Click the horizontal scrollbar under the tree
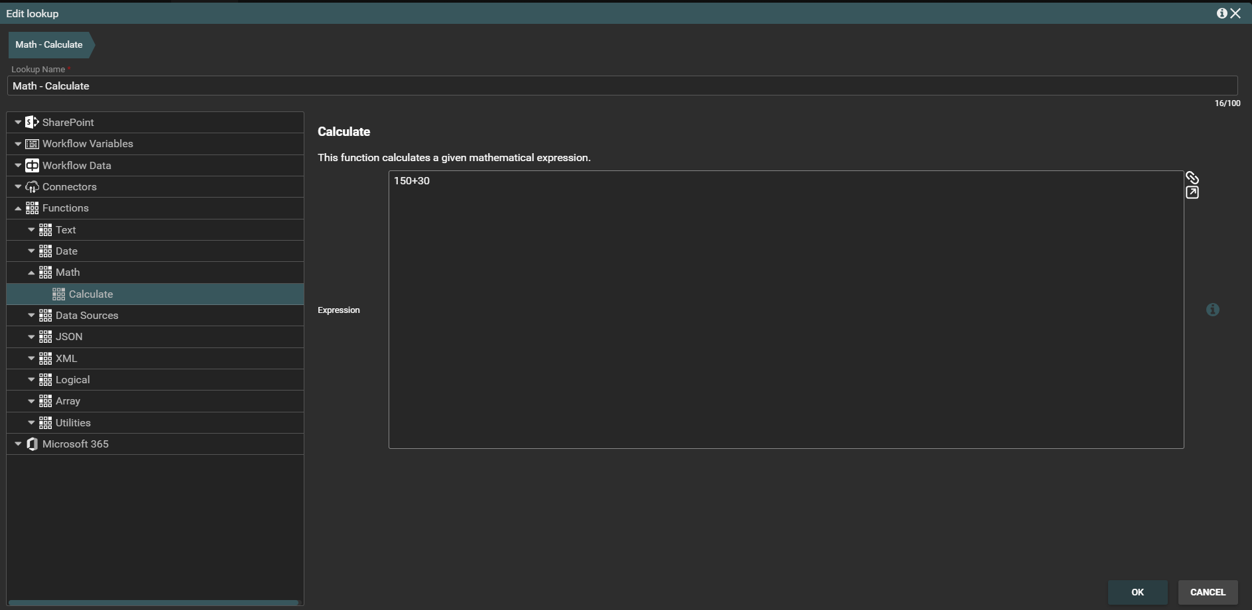This screenshot has width=1252, height=610. (x=153, y=603)
